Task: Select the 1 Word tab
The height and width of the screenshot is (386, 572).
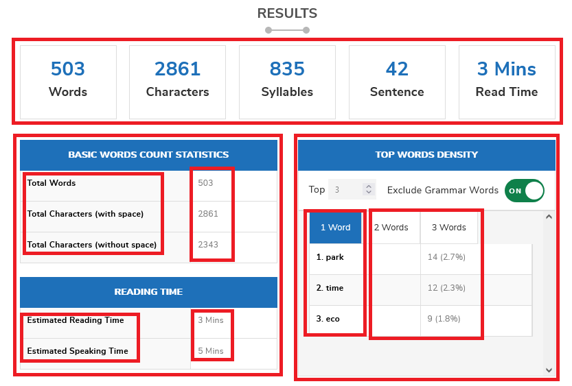Action: click(335, 227)
